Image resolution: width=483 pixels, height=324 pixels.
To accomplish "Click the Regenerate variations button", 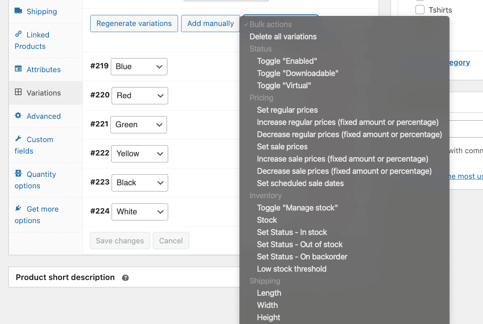I will point(134,23).
